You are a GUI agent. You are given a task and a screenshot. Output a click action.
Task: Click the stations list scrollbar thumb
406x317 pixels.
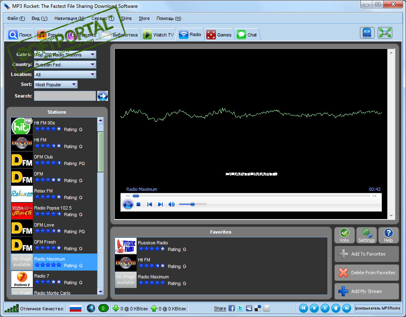click(x=100, y=151)
